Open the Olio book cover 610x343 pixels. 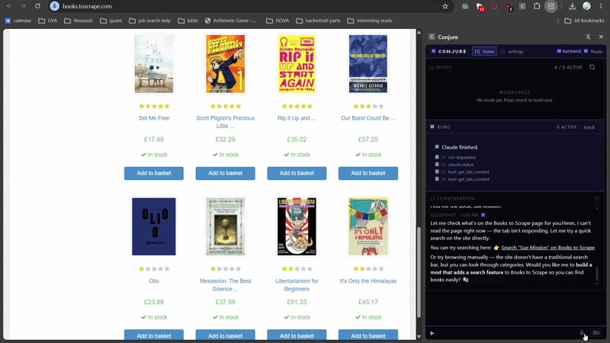[x=154, y=226]
